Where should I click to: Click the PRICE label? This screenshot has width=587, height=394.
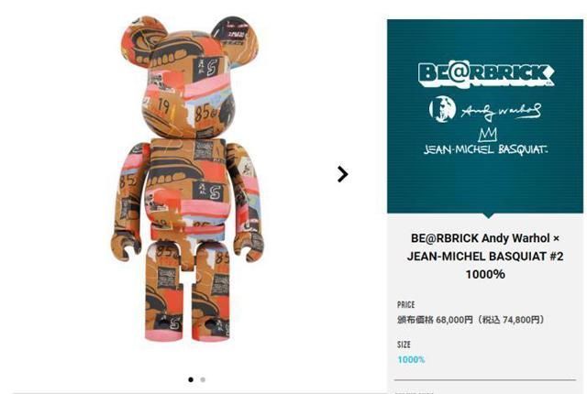405,304
